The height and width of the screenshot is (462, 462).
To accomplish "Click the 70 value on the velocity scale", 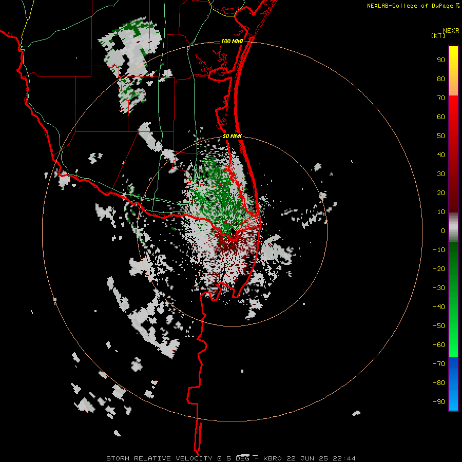I will (441, 98).
